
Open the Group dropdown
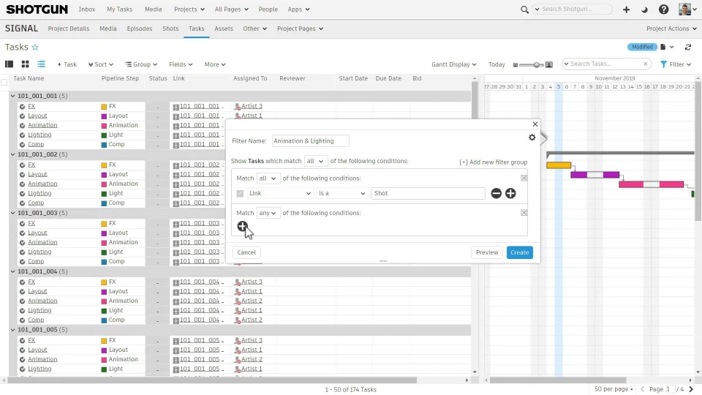141,64
